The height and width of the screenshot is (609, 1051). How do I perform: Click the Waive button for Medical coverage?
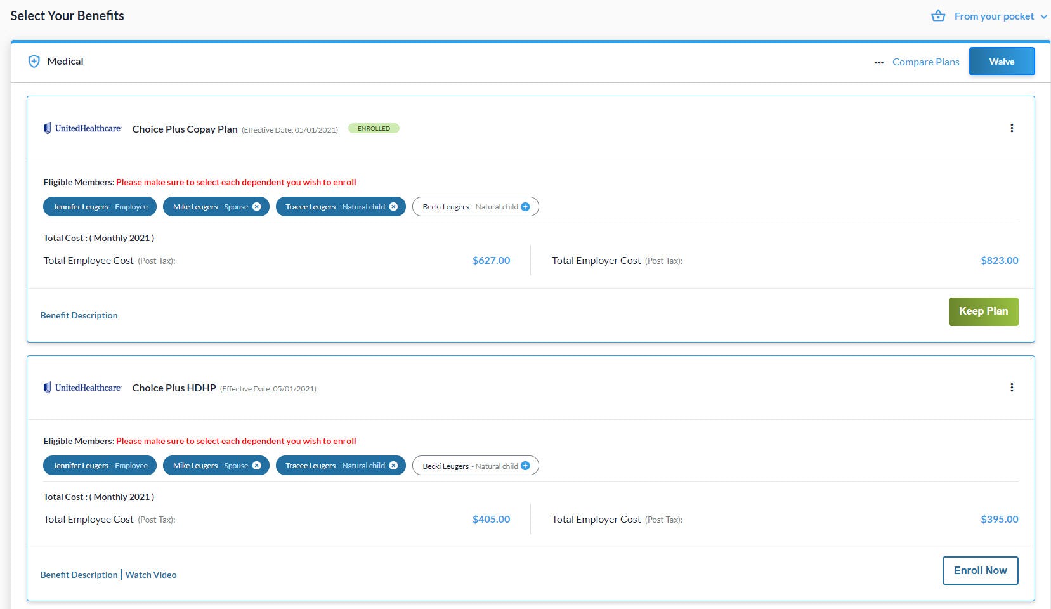[x=1002, y=61]
